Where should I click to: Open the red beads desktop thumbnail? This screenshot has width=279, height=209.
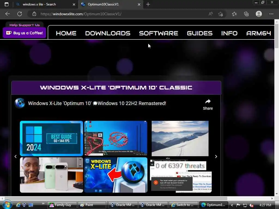116,139
